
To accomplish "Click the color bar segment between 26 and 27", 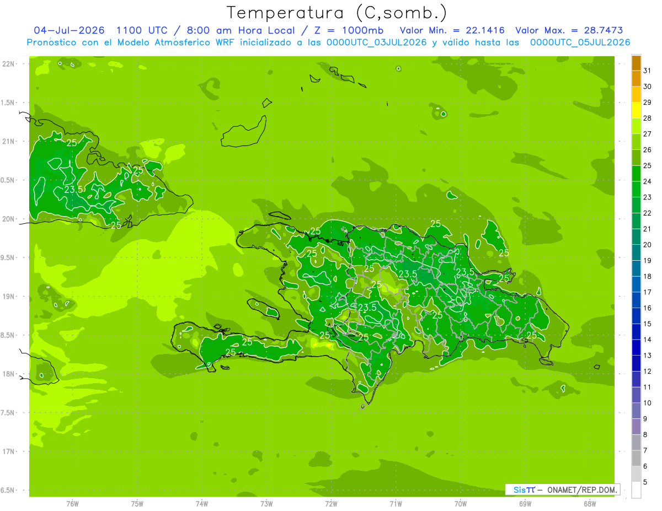I will (636, 142).
